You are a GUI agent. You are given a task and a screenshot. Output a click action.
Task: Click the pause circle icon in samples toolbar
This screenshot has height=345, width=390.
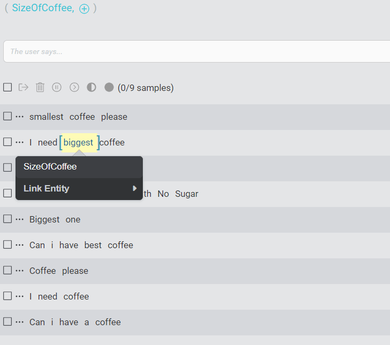(57, 87)
